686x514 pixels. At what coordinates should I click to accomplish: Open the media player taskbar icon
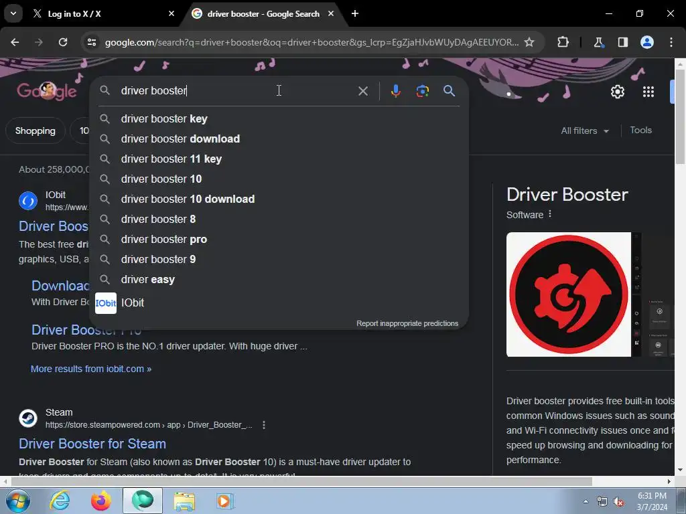point(225,501)
